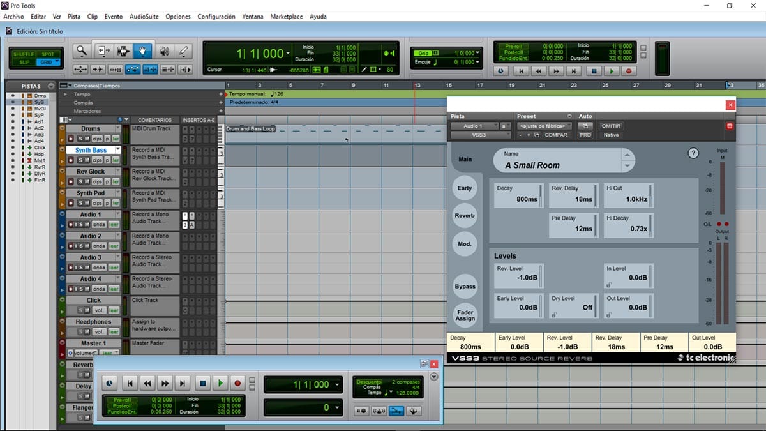Expand the Tempo ruler disclosure triangle
The image size is (766, 431).
(x=64, y=94)
